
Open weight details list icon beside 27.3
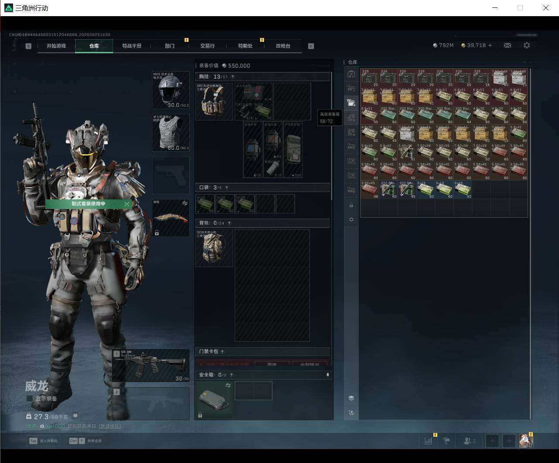(x=75, y=416)
